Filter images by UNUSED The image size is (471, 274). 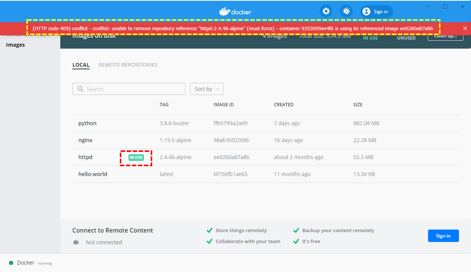point(406,38)
